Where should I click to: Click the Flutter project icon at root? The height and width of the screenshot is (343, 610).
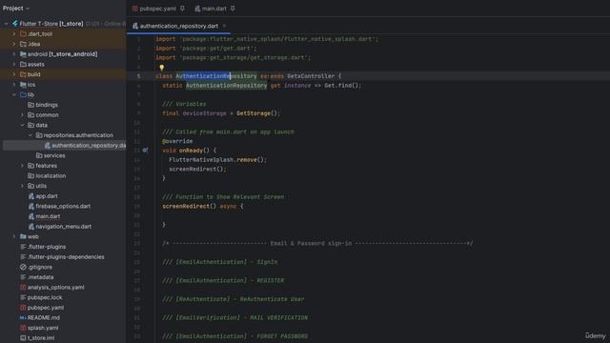point(15,24)
